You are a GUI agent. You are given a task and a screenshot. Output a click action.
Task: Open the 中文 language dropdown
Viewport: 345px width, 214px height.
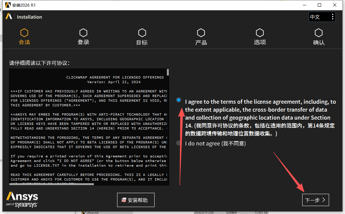coord(322,17)
